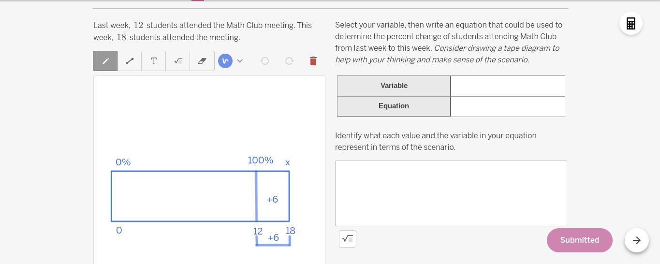Image resolution: width=660 pixels, height=264 pixels.
Task: Expand the stroke color dropdown chevron
Action: pos(240,61)
